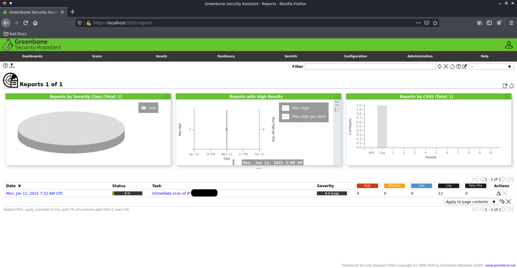Open the Scans menu
The image size is (517, 268).
[x=97, y=56]
